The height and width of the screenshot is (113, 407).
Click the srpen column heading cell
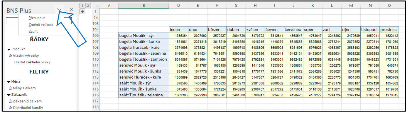point(313,30)
